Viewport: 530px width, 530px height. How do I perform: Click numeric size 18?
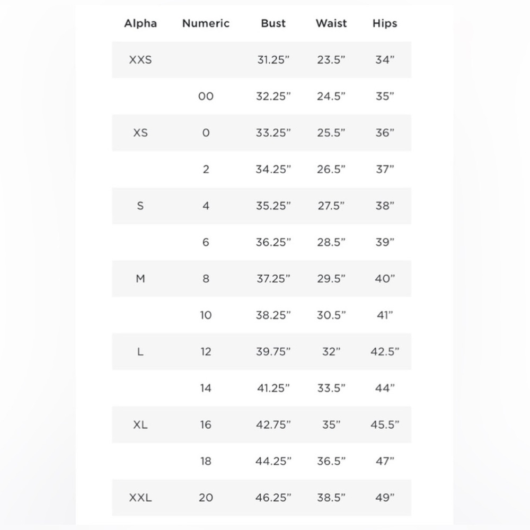pyautogui.click(x=206, y=461)
